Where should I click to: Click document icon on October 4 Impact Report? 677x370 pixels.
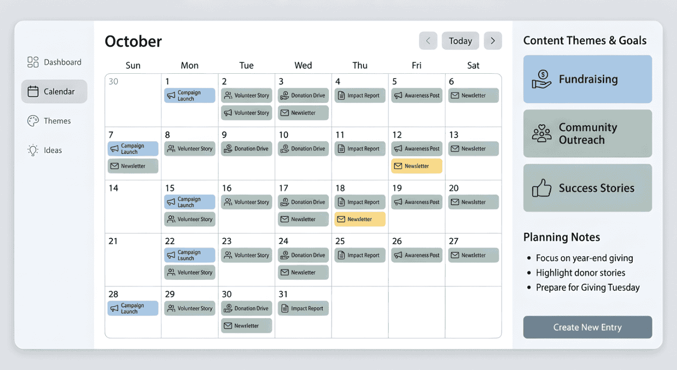(341, 95)
